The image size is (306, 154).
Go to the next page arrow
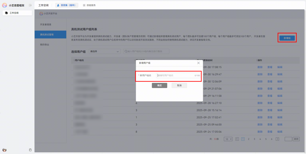pyautogui.click(x=277, y=139)
